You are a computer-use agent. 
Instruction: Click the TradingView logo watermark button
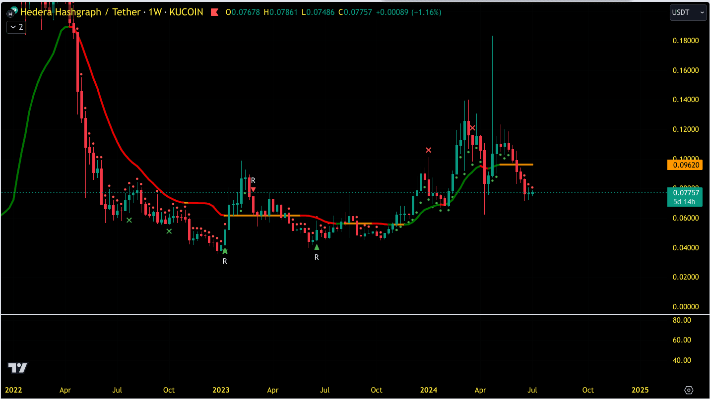tap(18, 368)
